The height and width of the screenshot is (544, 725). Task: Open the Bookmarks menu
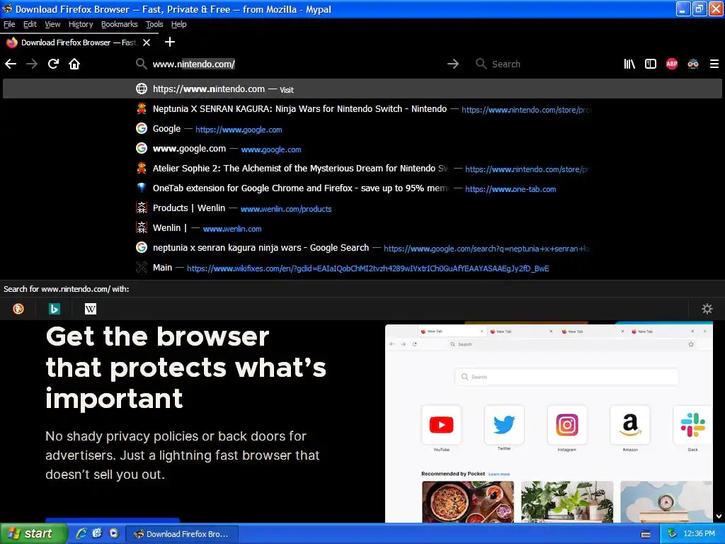[x=119, y=24]
